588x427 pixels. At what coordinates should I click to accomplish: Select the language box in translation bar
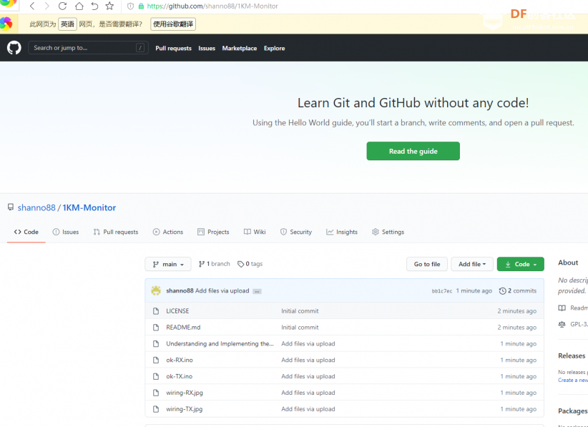(x=67, y=24)
